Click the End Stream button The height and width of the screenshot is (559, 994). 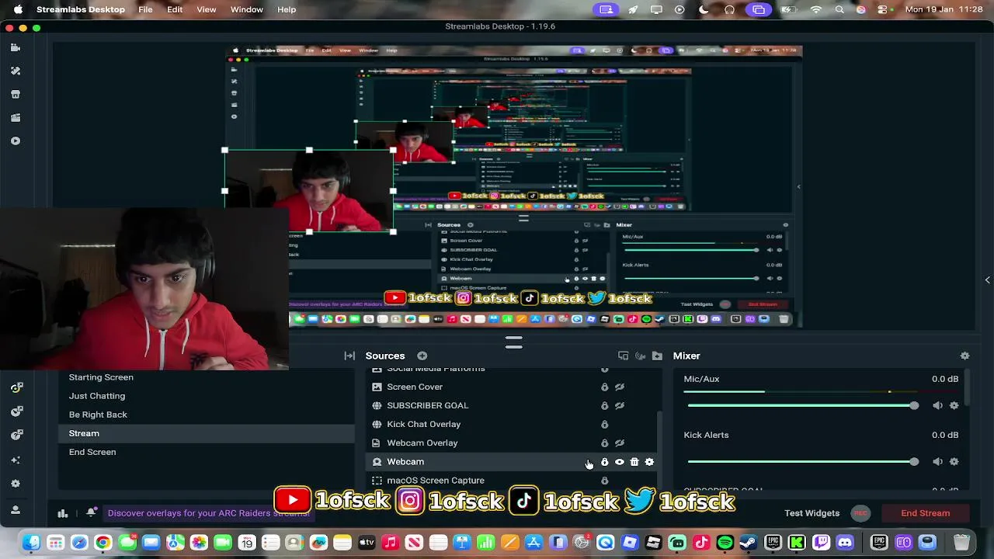pos(925,513)
